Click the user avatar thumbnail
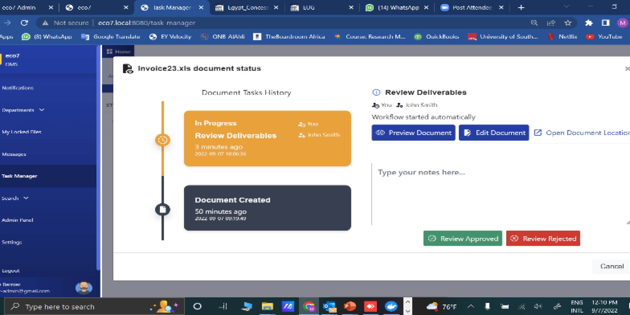 [84, 288]
